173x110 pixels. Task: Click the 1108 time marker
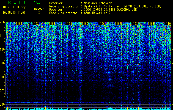click(x=135, y=24)
